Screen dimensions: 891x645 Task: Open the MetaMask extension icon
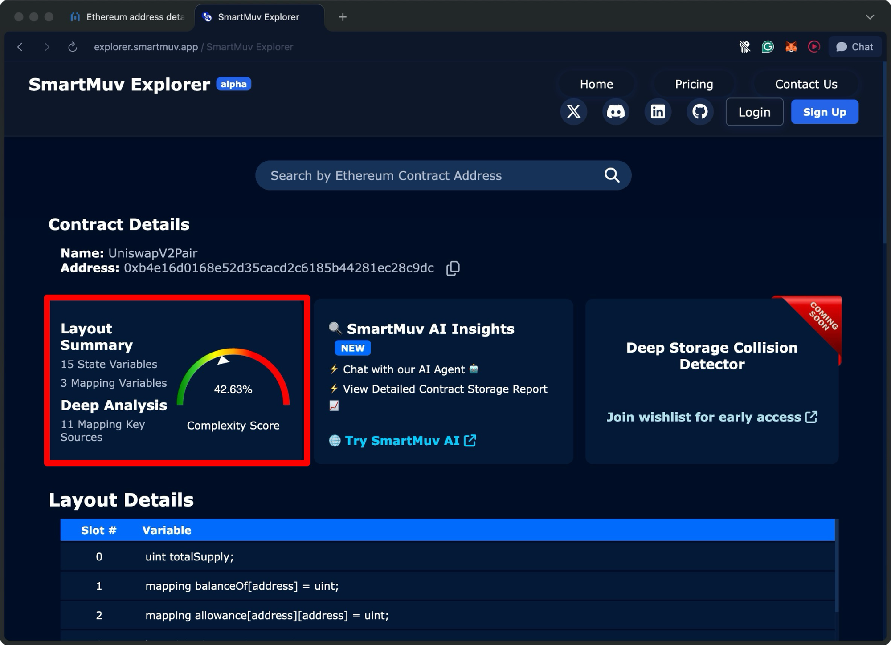click(790, 46)
